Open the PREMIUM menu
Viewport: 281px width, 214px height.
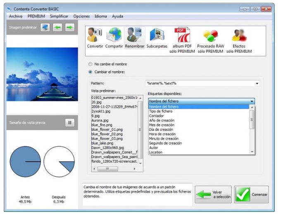tap(36, 16)
